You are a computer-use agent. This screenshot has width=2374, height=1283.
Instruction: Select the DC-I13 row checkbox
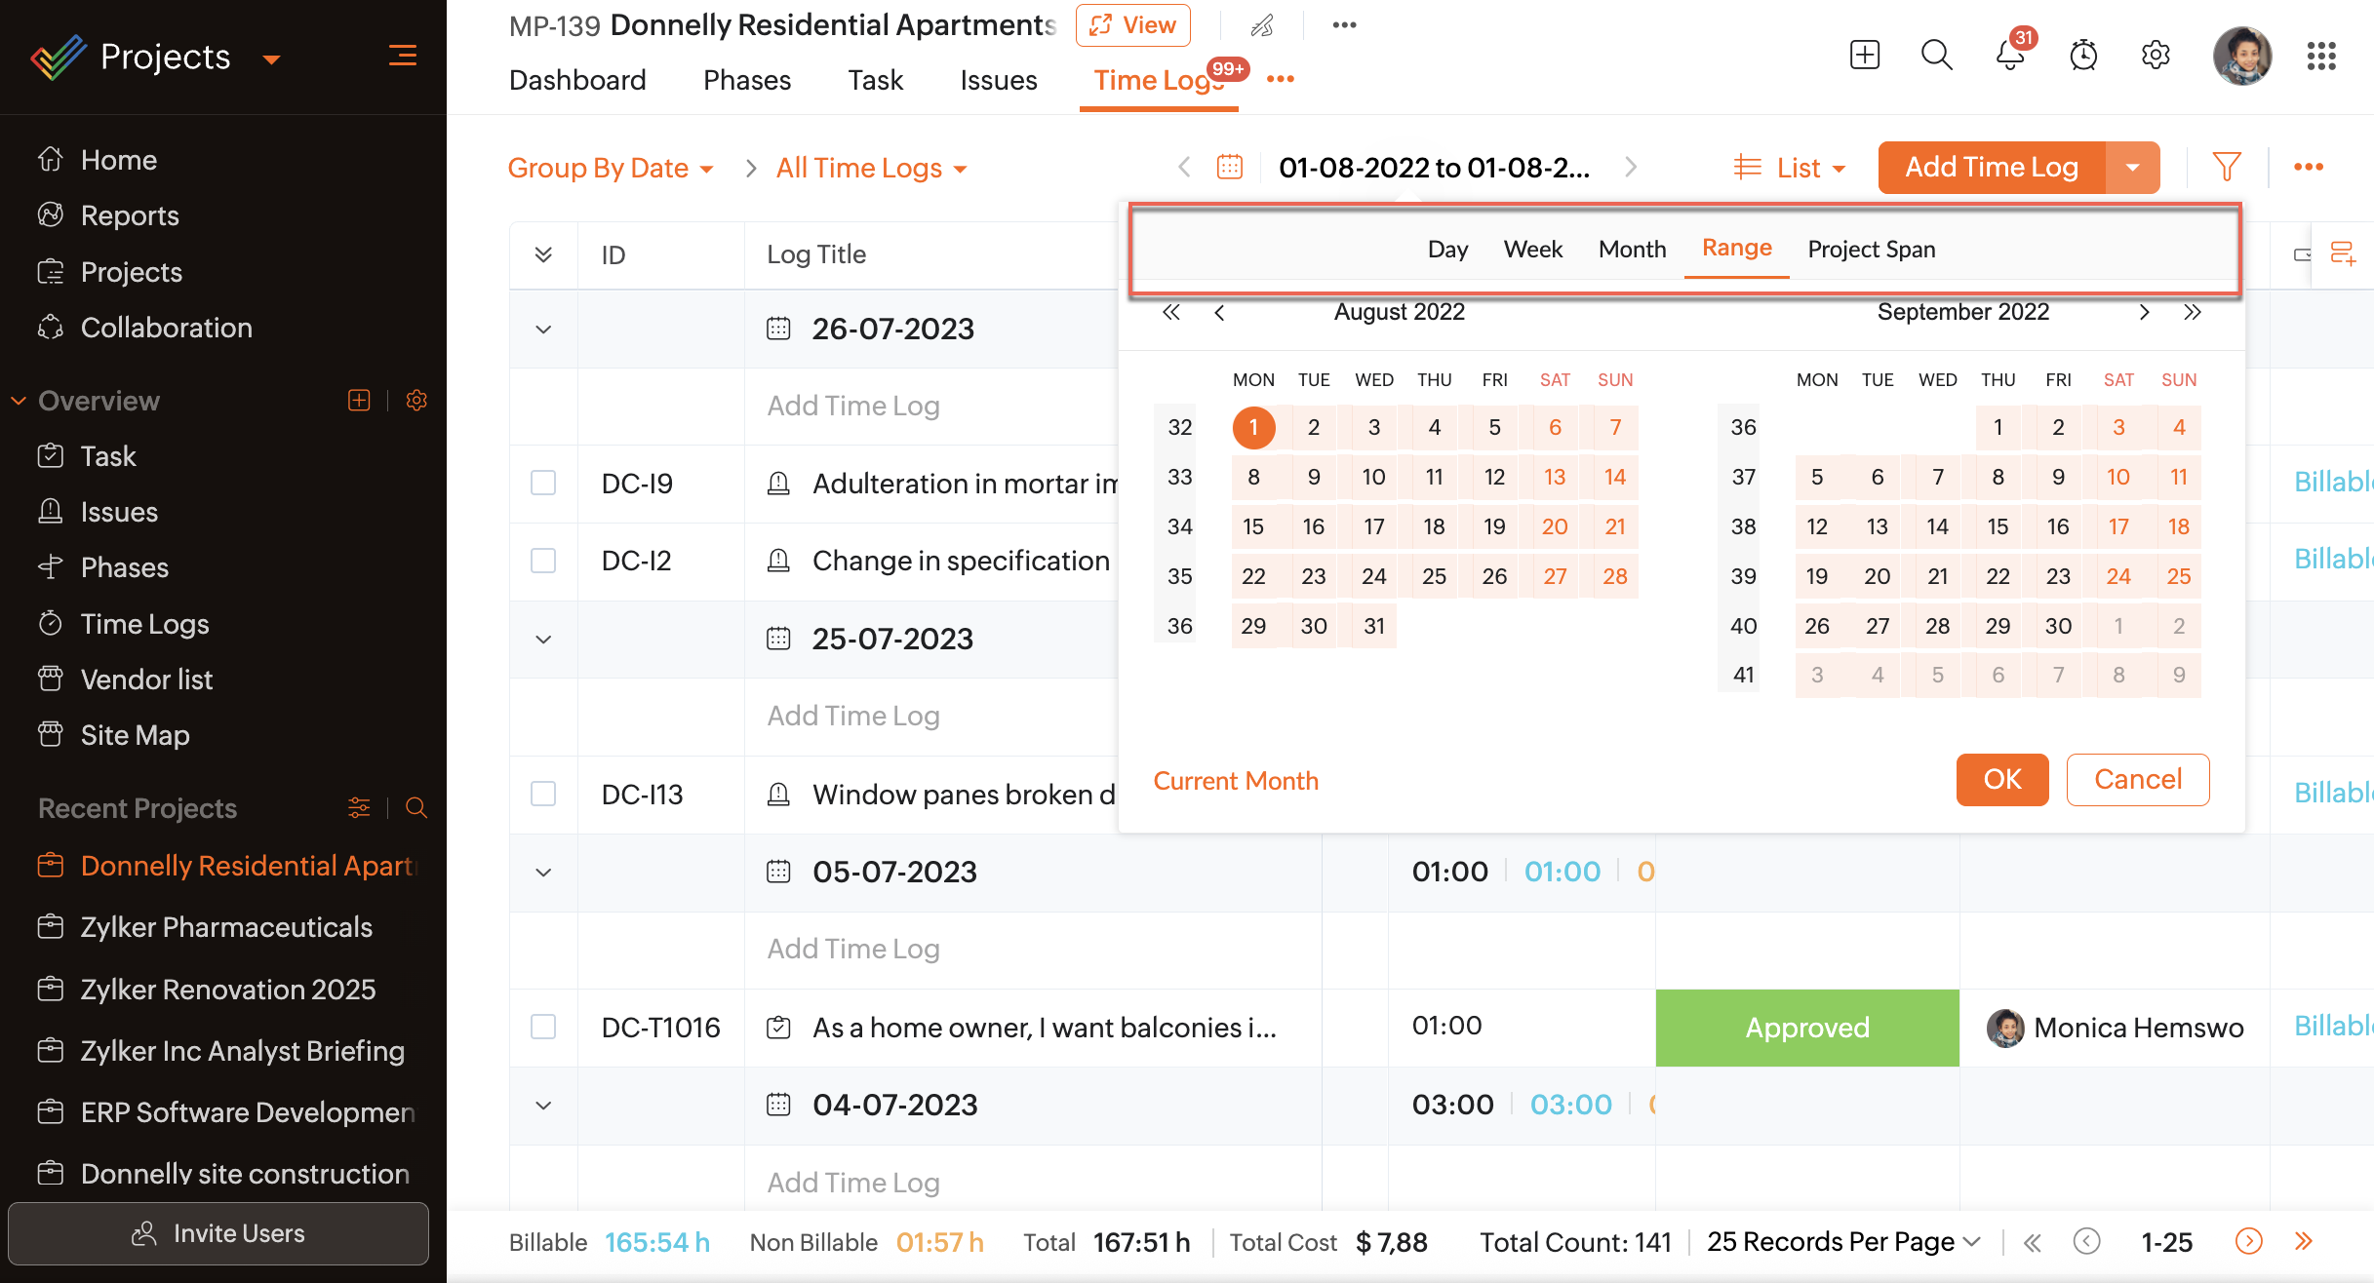pos(543,794)
